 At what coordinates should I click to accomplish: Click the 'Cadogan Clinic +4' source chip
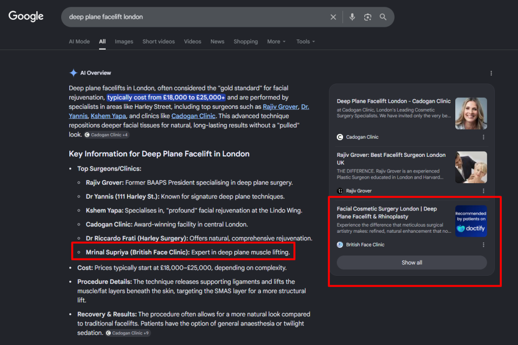[106, 135]
